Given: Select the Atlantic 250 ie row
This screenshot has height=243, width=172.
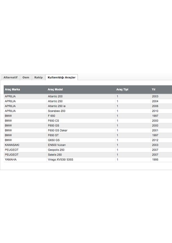Looking at the screenshot, I should click(x=88, y=106).
